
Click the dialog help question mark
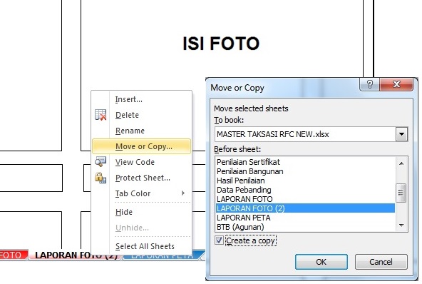click(x=370, y=84)
